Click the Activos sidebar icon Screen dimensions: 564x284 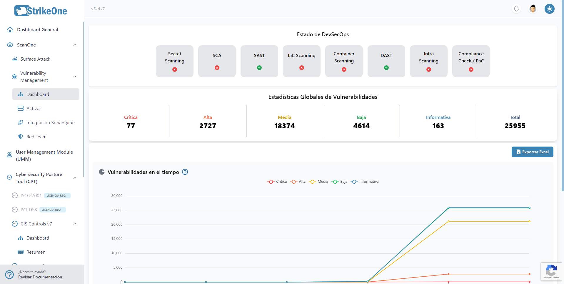point(21,108)
